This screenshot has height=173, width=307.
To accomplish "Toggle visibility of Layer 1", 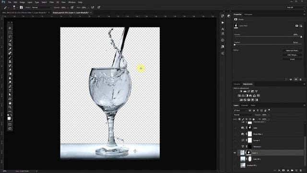I will [x=235, y=153].
